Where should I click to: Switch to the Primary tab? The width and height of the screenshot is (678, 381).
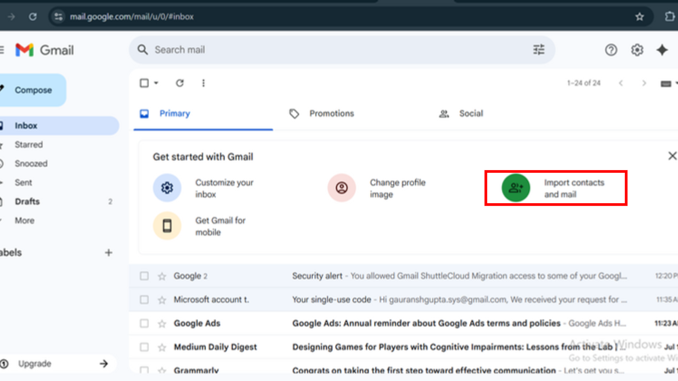[x=203, y=113]
